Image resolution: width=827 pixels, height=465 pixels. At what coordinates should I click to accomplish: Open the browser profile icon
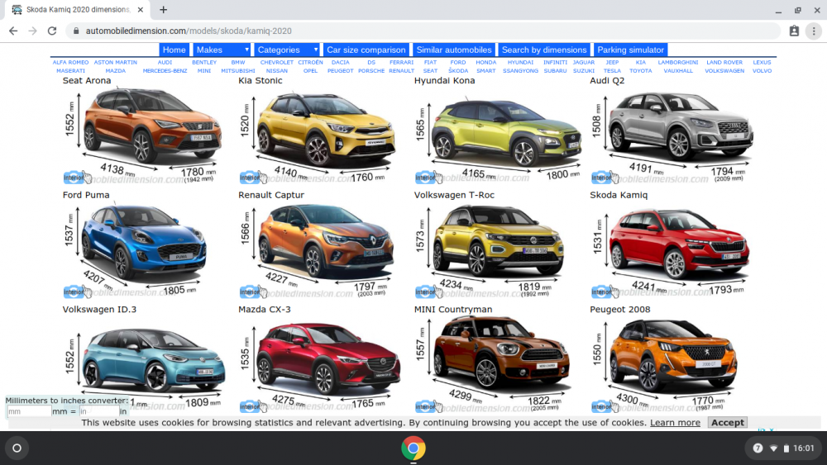pyautogui.click(x=794, y=31)
